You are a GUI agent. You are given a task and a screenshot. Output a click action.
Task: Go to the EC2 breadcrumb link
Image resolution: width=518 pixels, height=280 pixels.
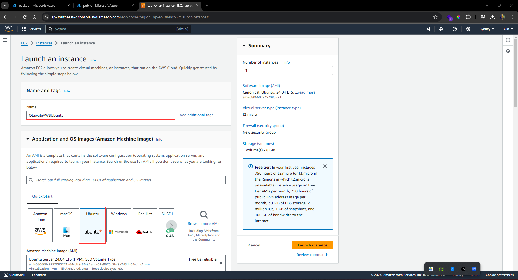[24, 43]
